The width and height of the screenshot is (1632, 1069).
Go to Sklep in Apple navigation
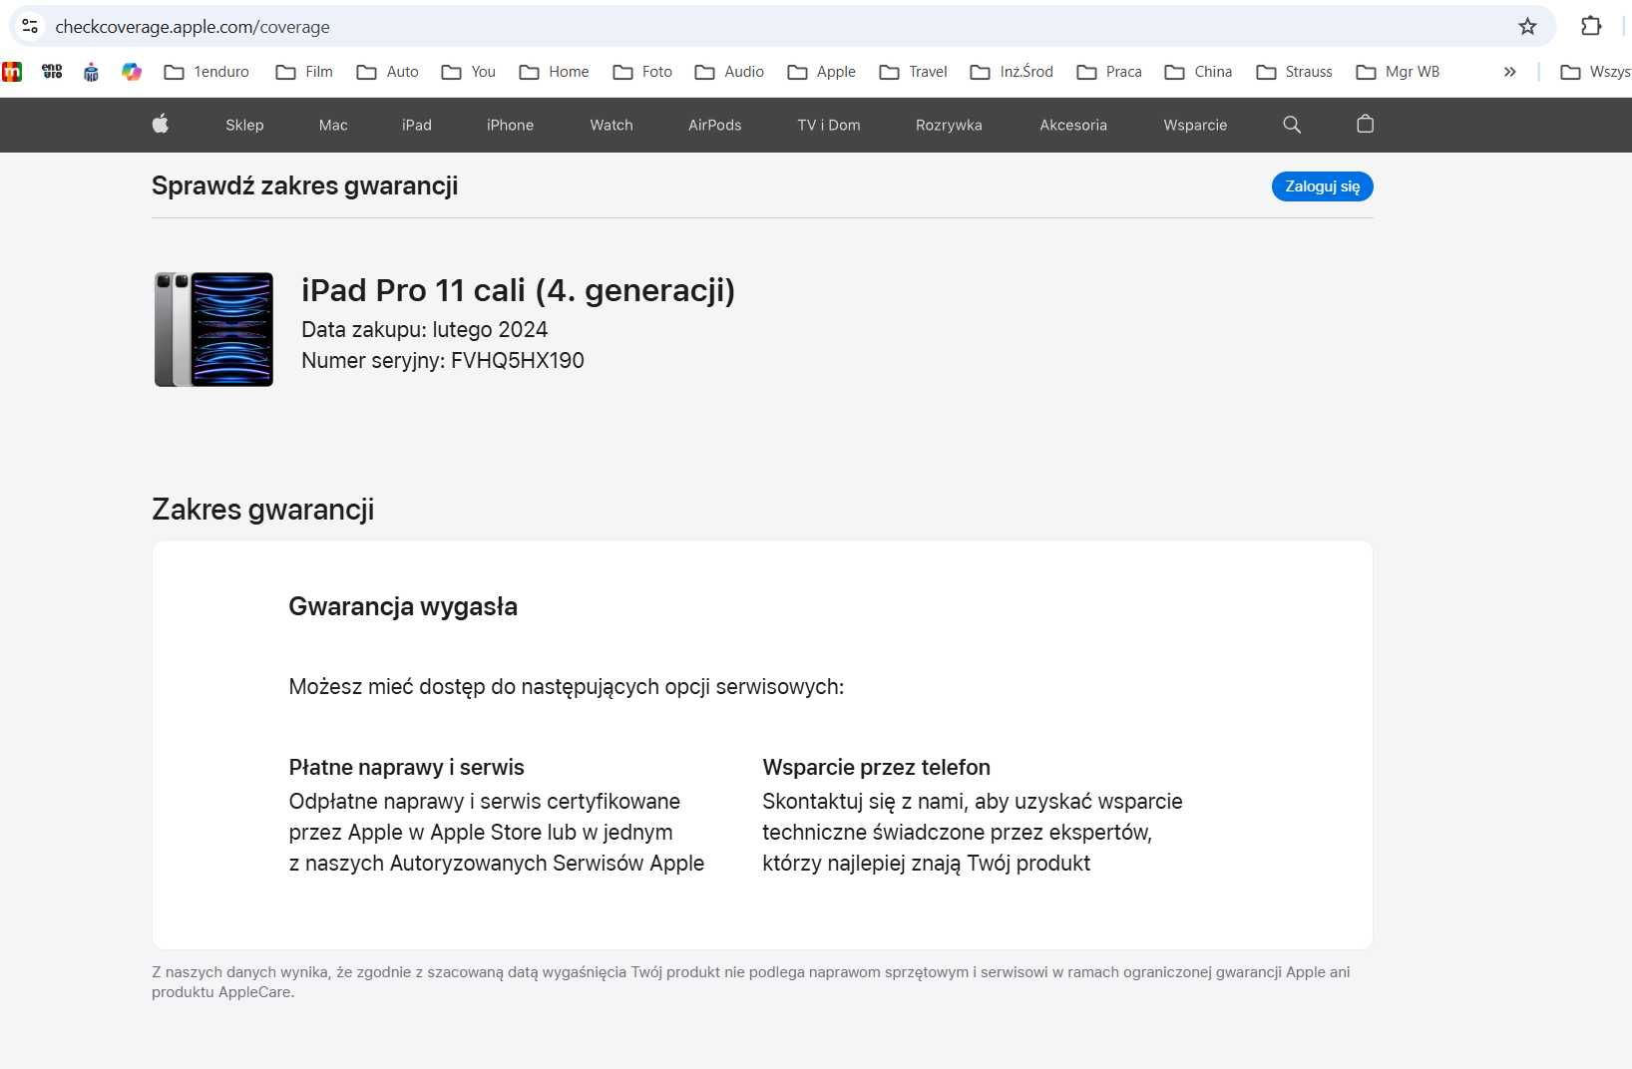click(244, 125)
